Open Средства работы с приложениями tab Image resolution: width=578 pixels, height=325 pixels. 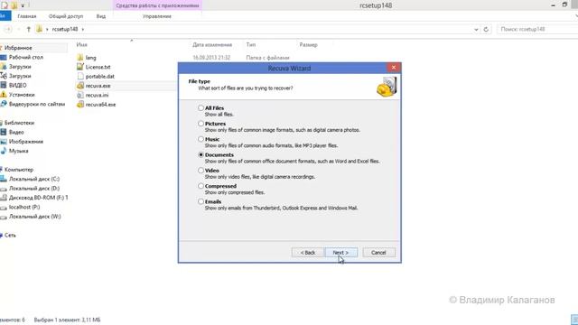(157, 5)
